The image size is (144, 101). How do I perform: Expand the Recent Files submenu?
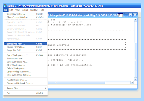point(25,88)
